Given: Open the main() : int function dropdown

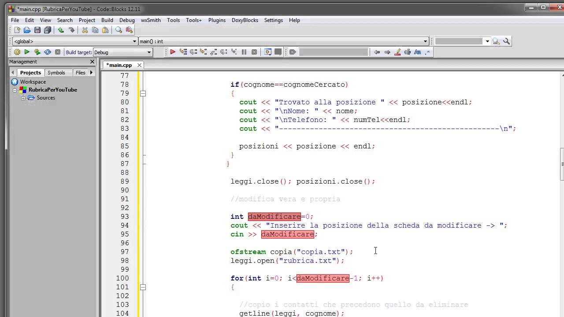Looking at the screenshot, I should [283, 41].
